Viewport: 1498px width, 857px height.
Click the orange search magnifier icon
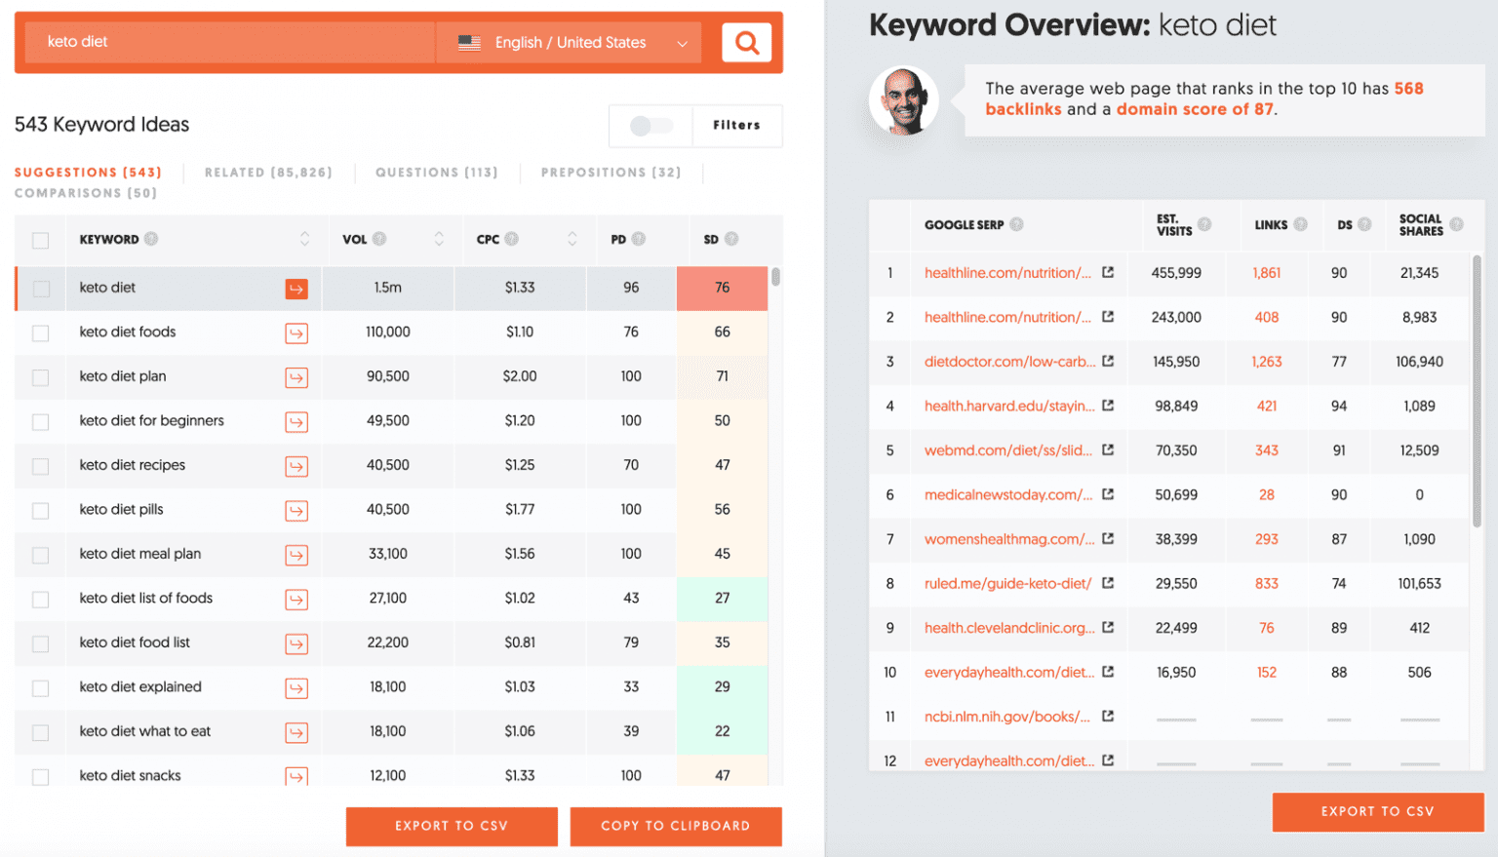[x=746, y=42]
